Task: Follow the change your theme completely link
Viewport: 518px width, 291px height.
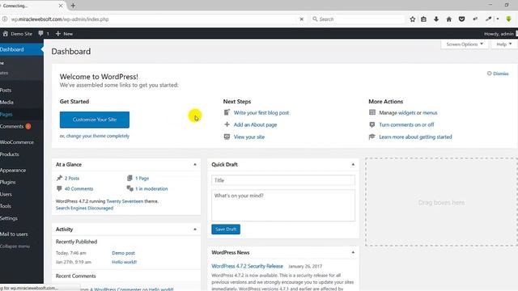Action: (x=98, y=136)
